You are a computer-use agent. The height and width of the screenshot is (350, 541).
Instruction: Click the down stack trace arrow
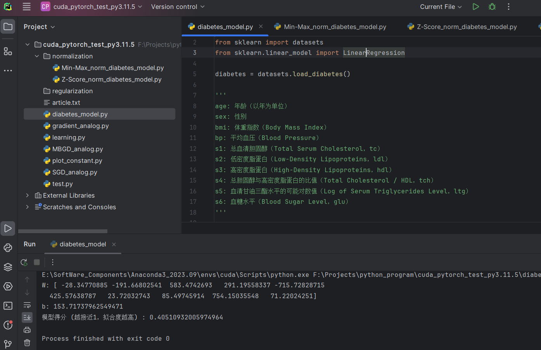coord(27,292)
